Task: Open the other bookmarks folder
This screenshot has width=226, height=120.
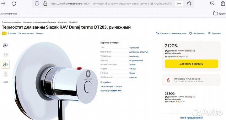Action: click(x=219, y=14)
